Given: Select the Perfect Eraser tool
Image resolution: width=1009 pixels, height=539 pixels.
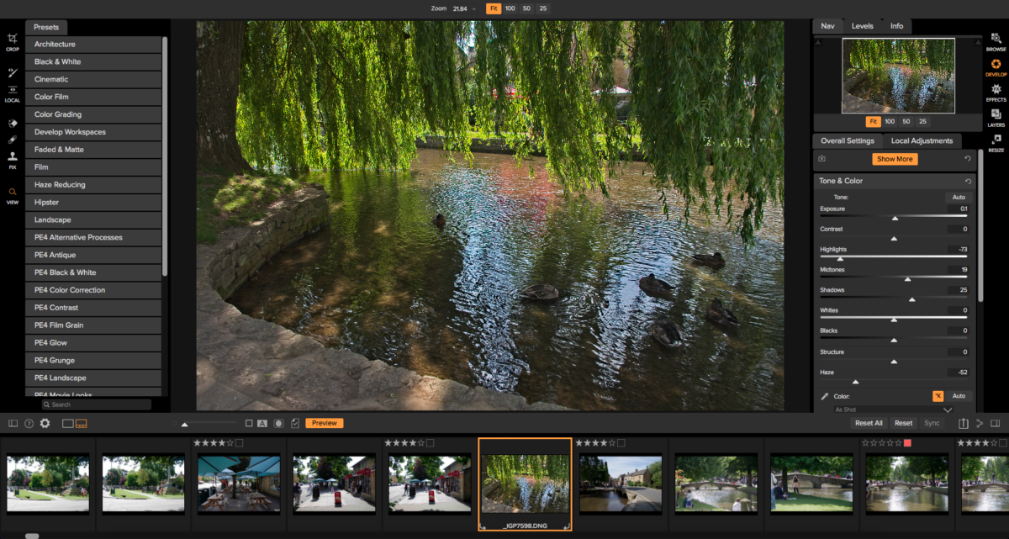Looking at the screenshot, I should coord(12,123).
